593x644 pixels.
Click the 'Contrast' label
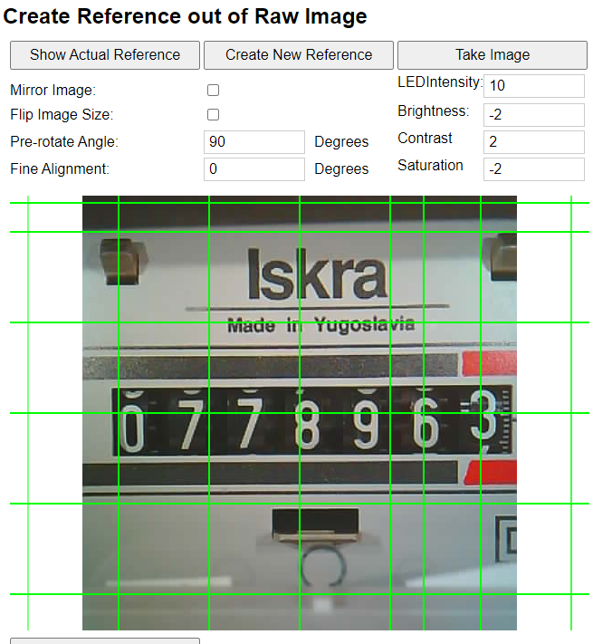pyautogui.click(x=425, y=138)
